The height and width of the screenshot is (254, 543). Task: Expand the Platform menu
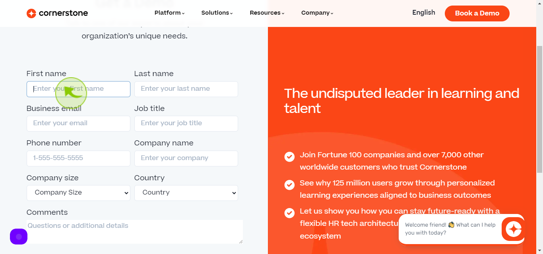click(x=169, y=13)
